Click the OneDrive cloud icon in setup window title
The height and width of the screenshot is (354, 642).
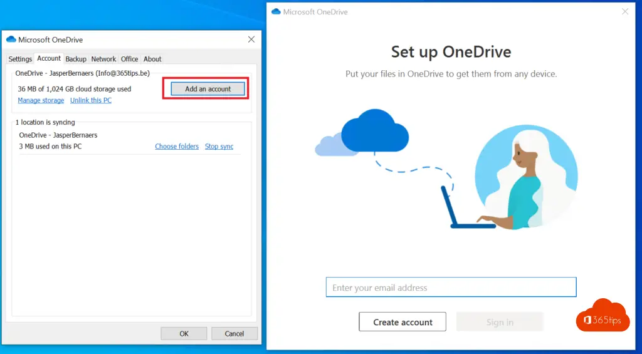click(x=276, y=12)
